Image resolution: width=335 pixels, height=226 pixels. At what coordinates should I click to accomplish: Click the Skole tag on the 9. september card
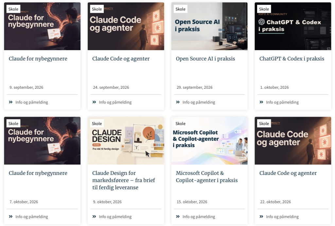click(13, 9)
